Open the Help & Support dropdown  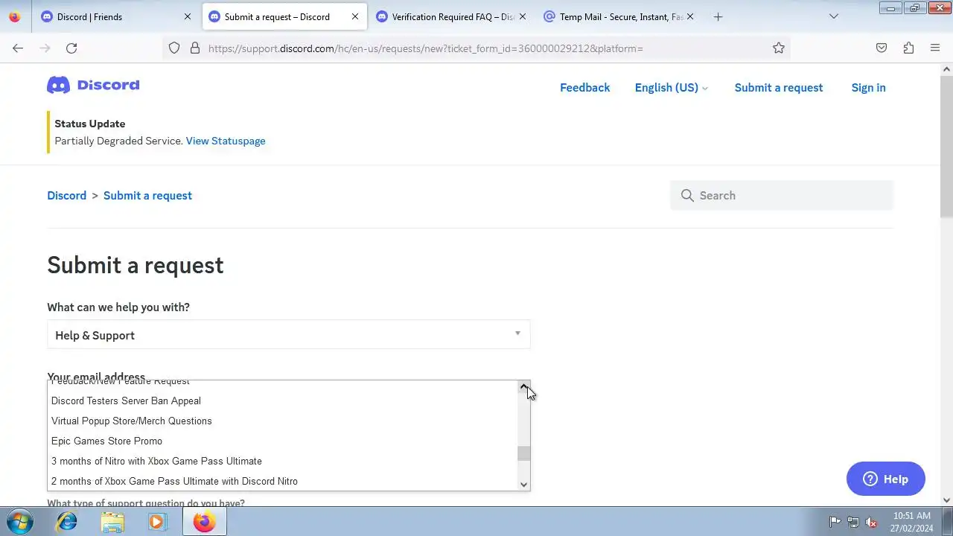tap(289, 334)
